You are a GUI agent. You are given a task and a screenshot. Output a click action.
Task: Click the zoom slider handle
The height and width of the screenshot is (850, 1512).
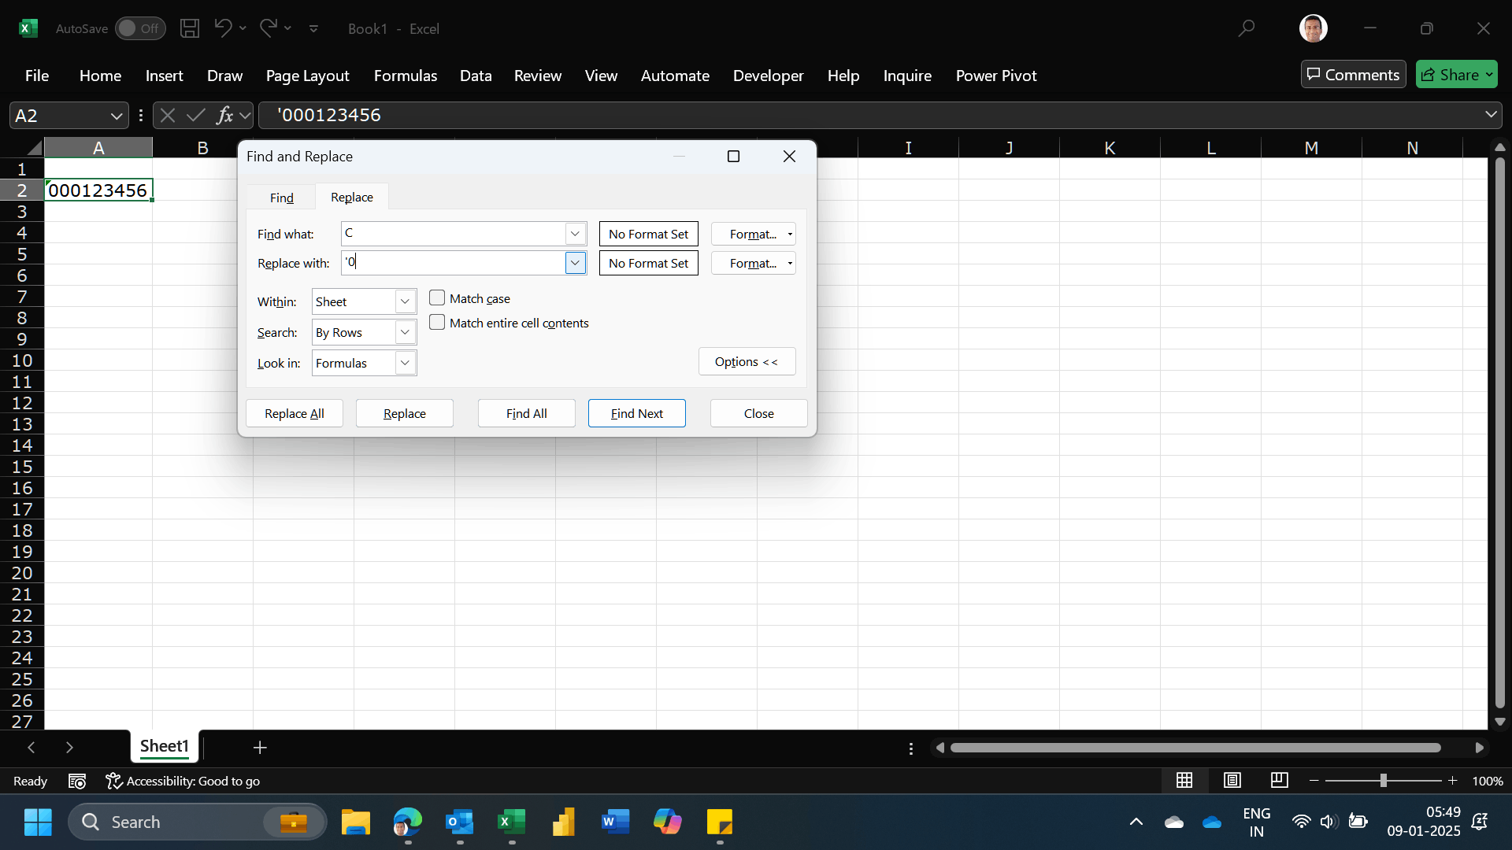(1383, 780)
